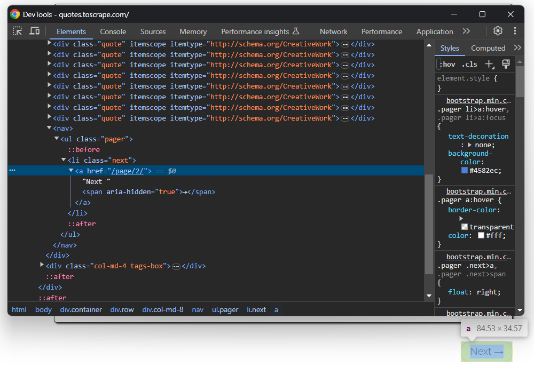Click the new style rule plus icon
534x375 pixels.
pyautogui.click(x=489, y=63)
